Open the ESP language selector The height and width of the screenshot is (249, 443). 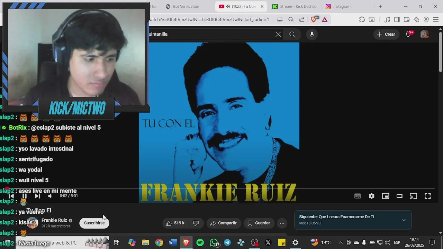click(x=397, y=242)
